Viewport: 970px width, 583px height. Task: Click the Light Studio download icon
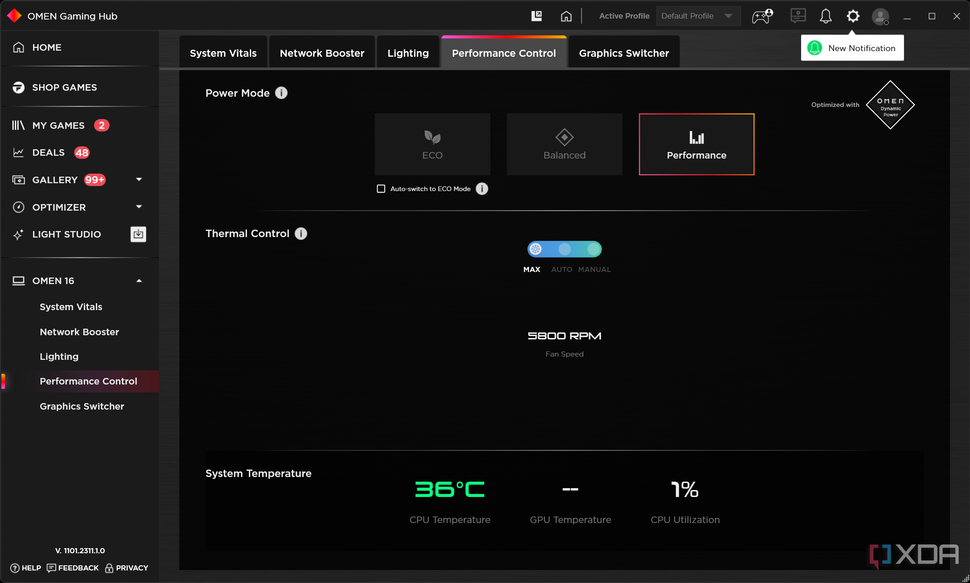(x=138, y=234)
